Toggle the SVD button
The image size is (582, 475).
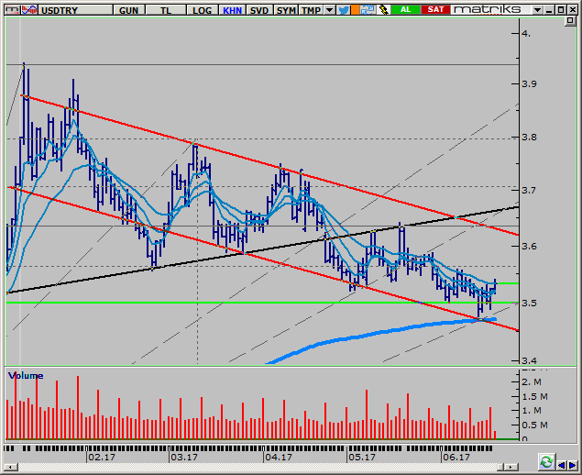259,9
